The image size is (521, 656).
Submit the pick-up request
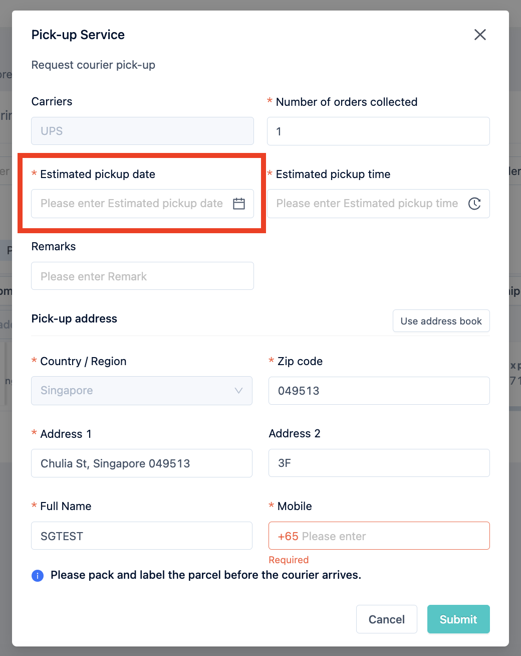458,619
